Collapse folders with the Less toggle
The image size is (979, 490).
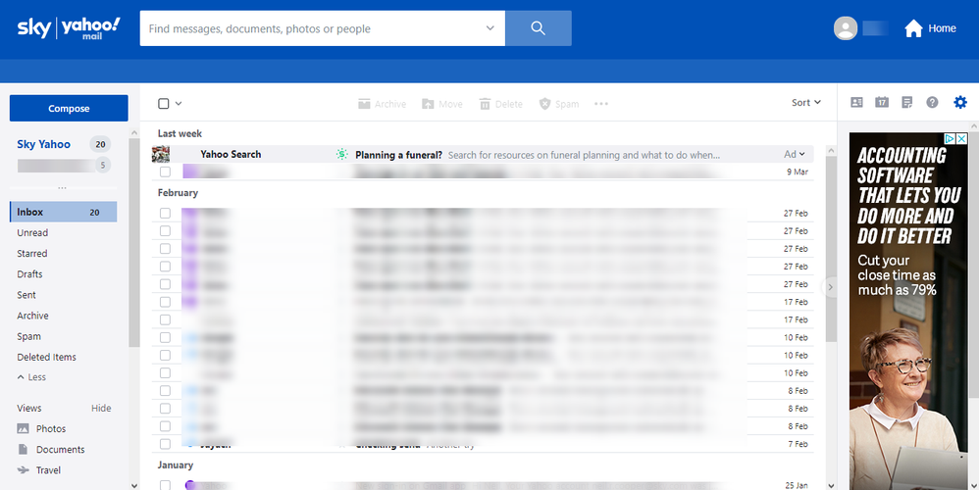pyautogui.click(x=31, y=377)
